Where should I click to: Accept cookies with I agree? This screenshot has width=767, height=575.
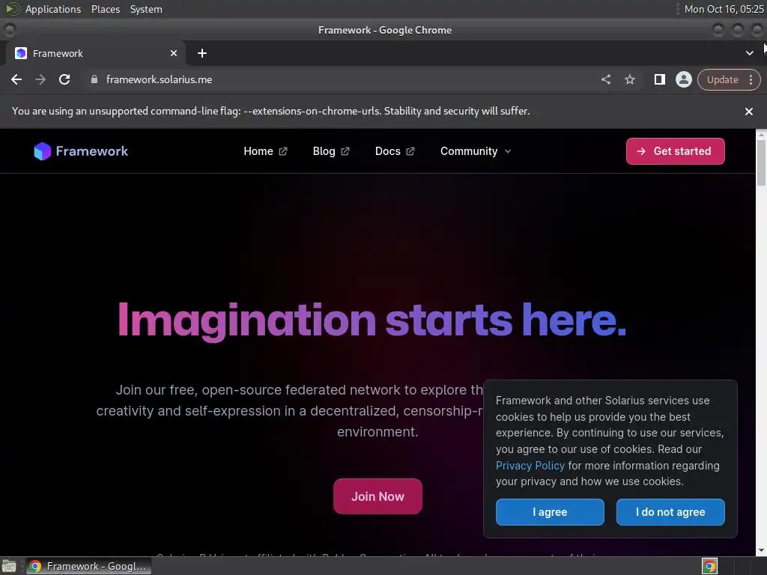(550, 512)
